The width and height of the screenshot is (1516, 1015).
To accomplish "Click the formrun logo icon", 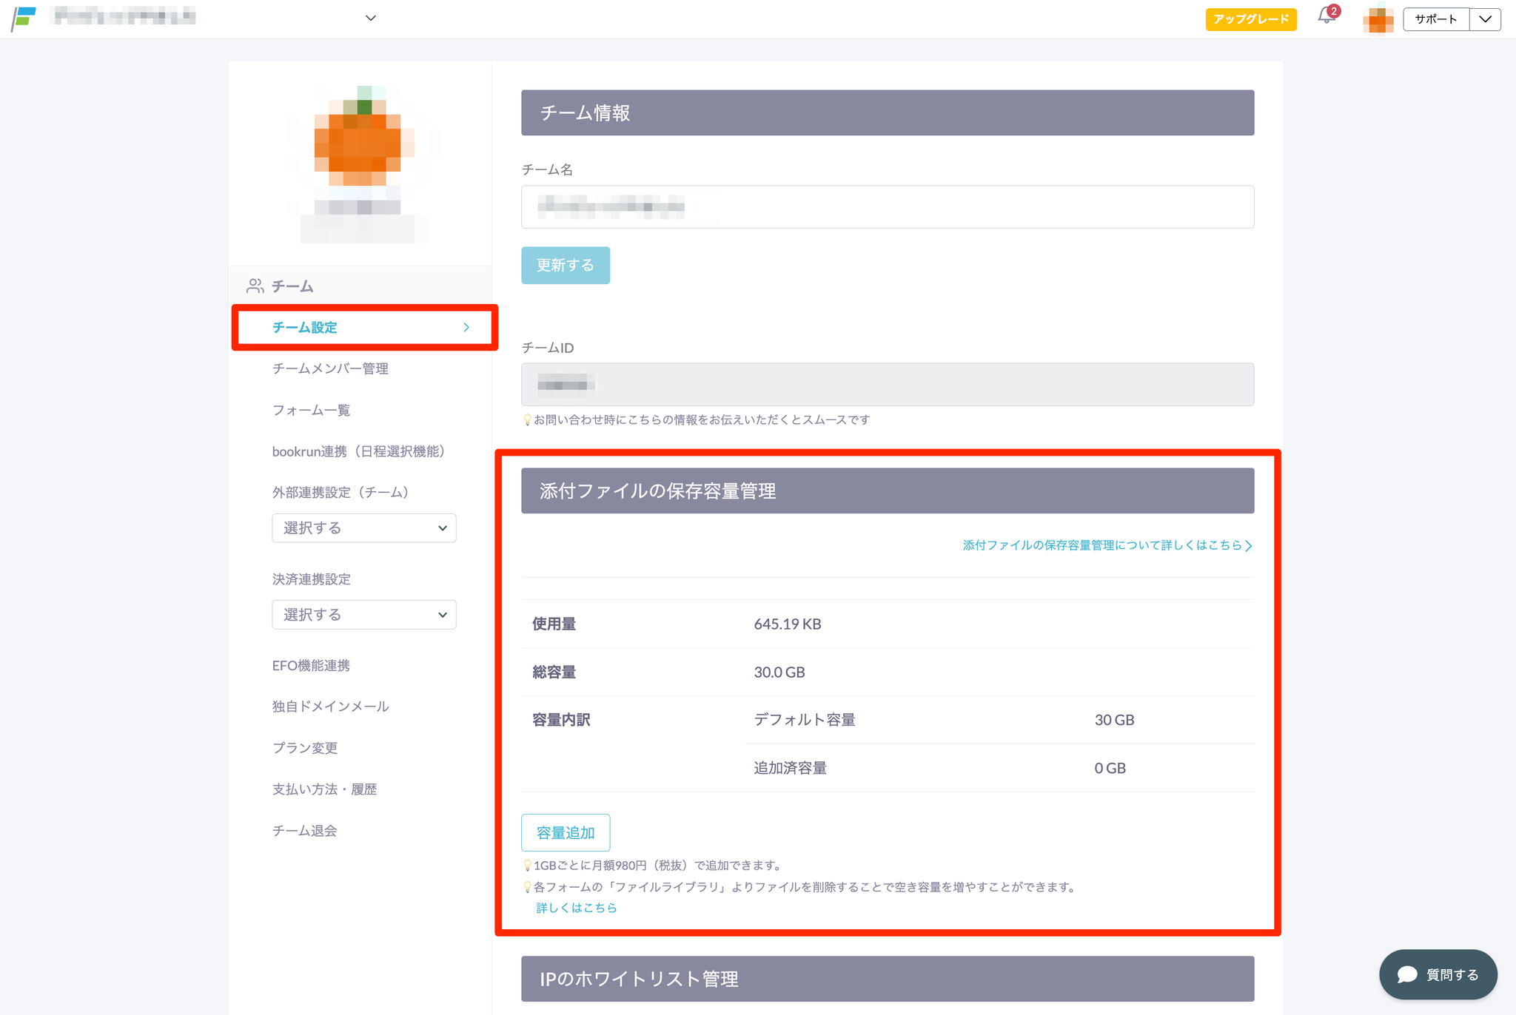I will 24,18.
